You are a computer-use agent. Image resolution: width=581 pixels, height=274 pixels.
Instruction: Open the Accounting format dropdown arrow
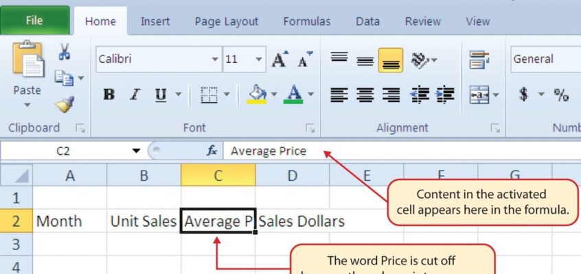pyautogui.click(x=541, y=95)
